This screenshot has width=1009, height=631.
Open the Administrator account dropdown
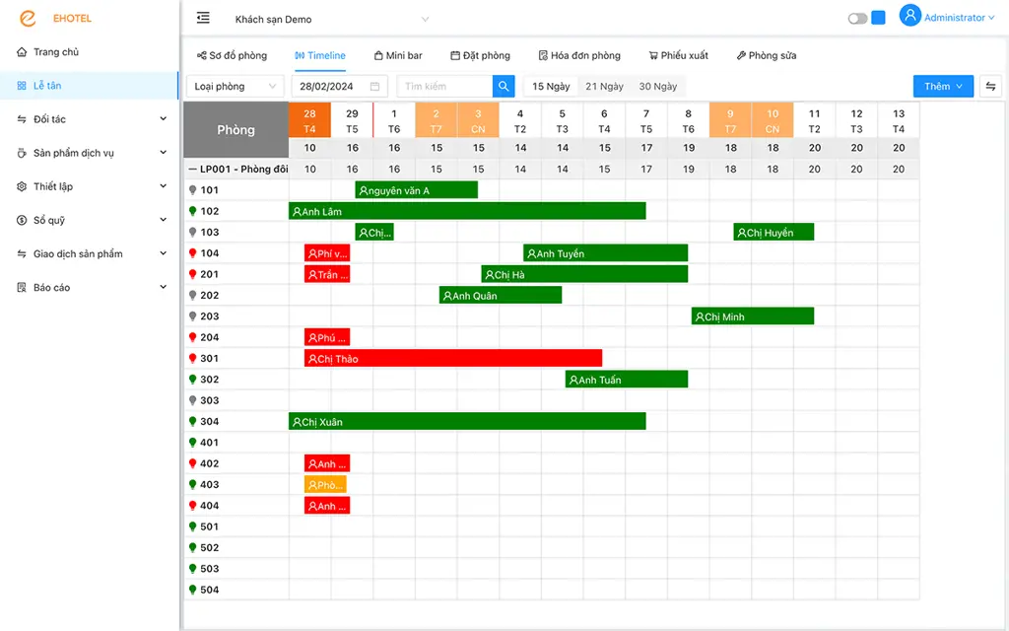click(960, 18)
